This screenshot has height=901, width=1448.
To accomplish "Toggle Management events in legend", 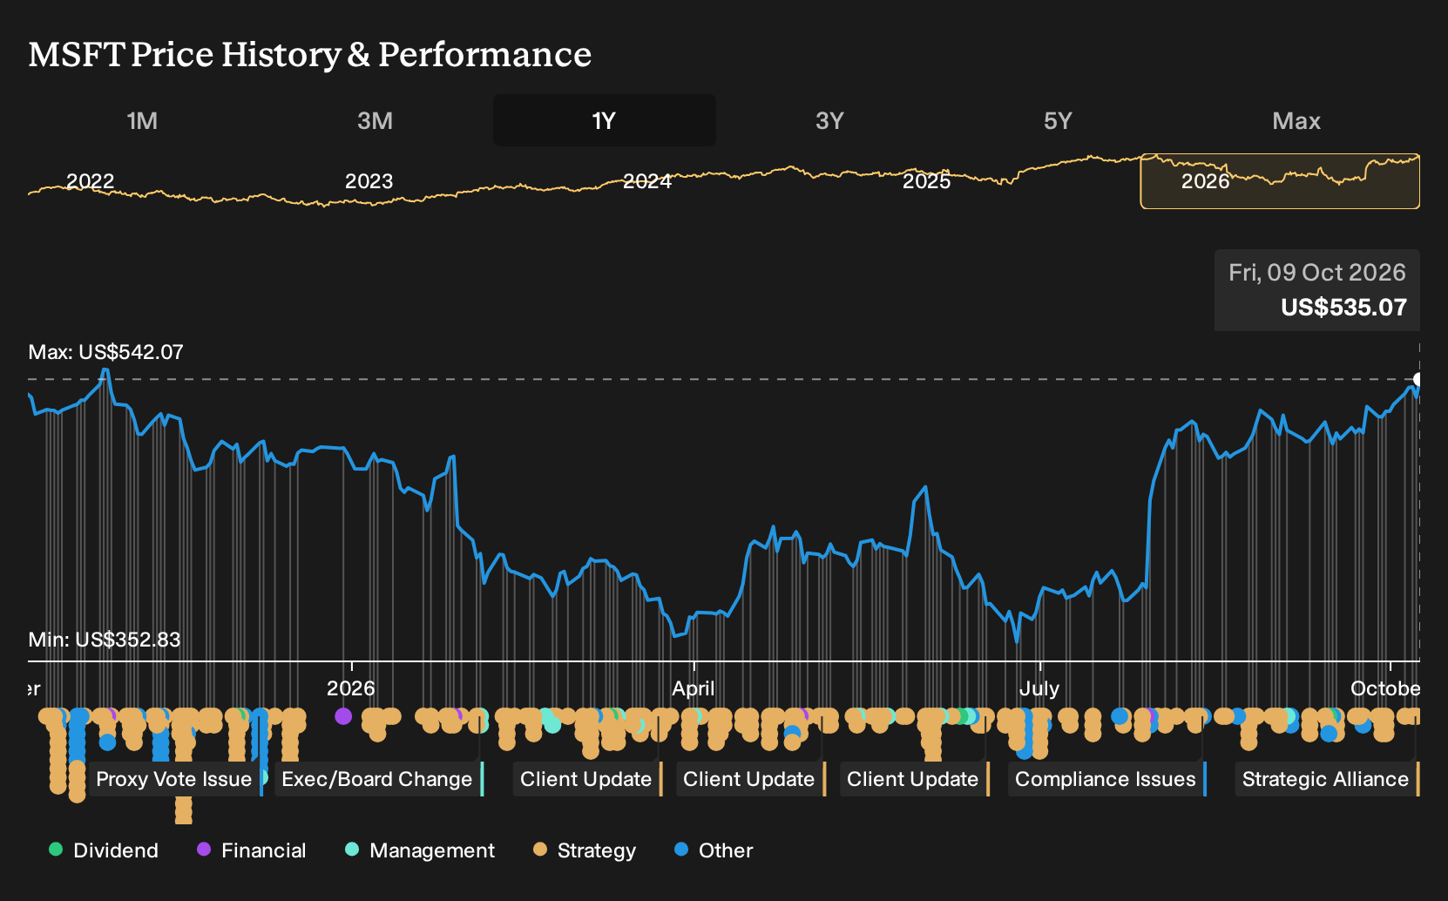I will coord(420,850).
